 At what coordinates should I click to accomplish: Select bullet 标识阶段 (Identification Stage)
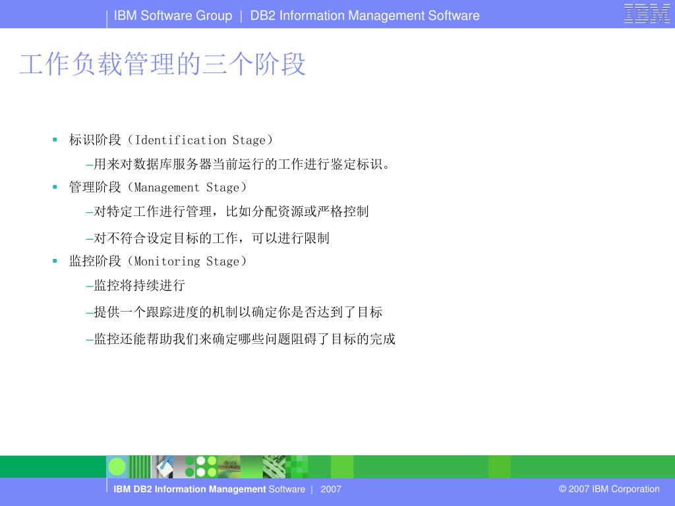(171, 140)
